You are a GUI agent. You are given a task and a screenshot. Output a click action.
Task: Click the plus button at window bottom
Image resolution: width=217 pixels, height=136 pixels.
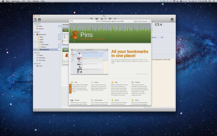coord(35,110)
